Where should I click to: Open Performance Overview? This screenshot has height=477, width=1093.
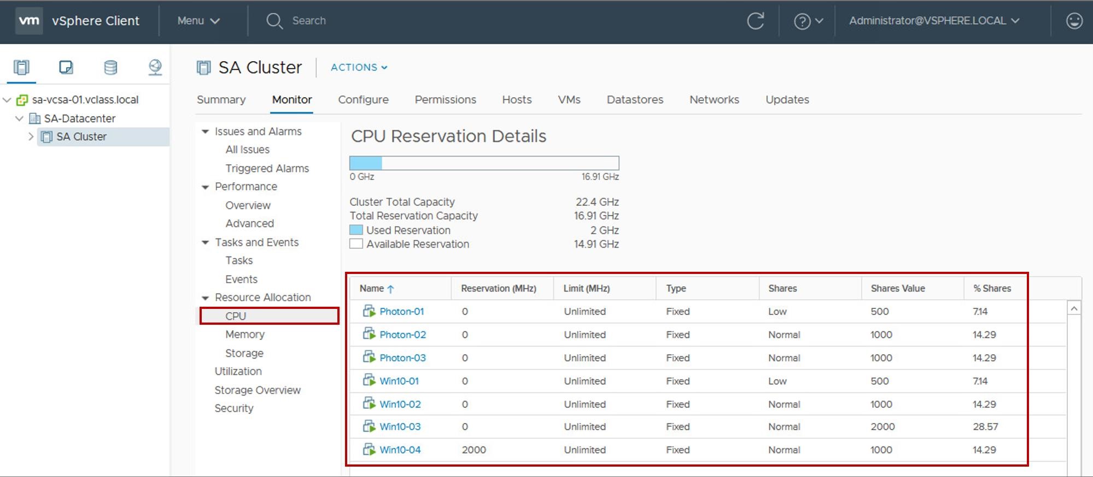248,205
